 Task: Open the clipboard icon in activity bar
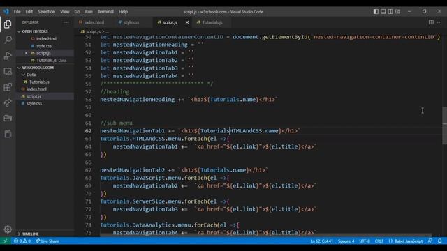point(8,133)
